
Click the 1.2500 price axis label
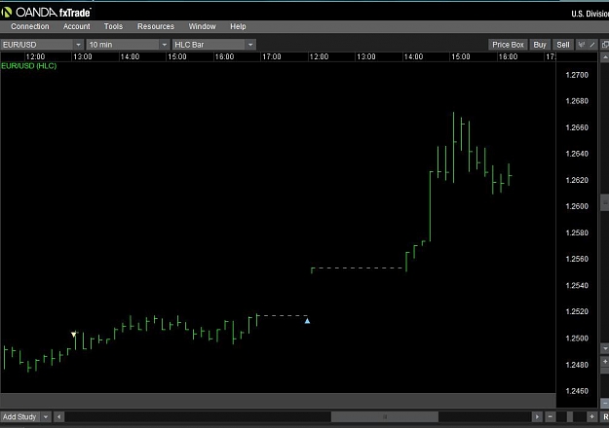click(577, 339)
